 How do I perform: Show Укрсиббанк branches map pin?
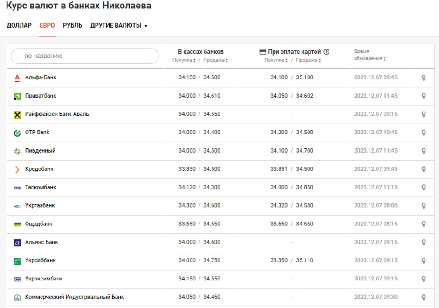click(424, 261)
